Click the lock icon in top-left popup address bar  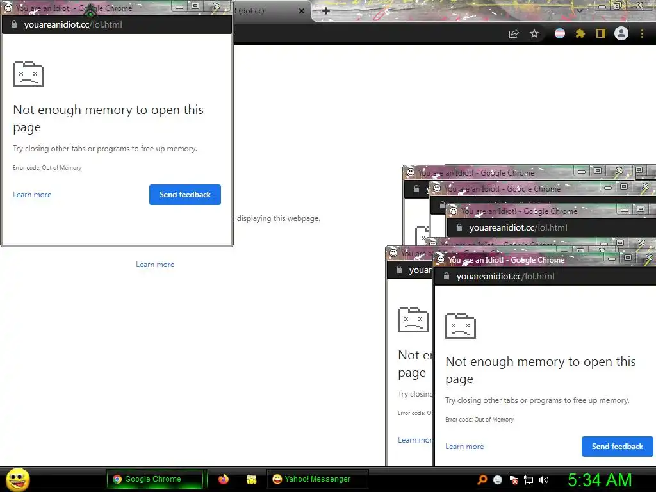point(14,24)
